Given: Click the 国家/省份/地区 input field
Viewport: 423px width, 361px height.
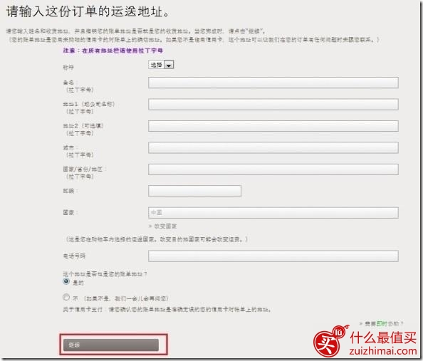Looking at the screenshot, I should pyautogui.click(x=273, y=169).
